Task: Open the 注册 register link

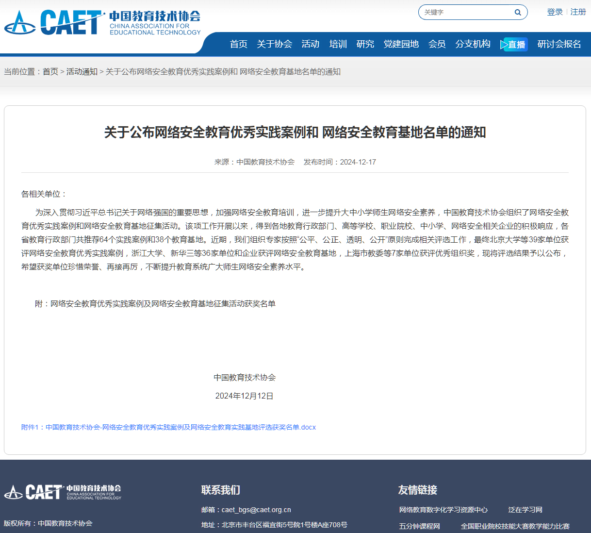Action: tap(578, 12)
